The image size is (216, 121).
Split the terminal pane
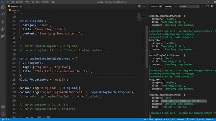(x=207, y=6)
